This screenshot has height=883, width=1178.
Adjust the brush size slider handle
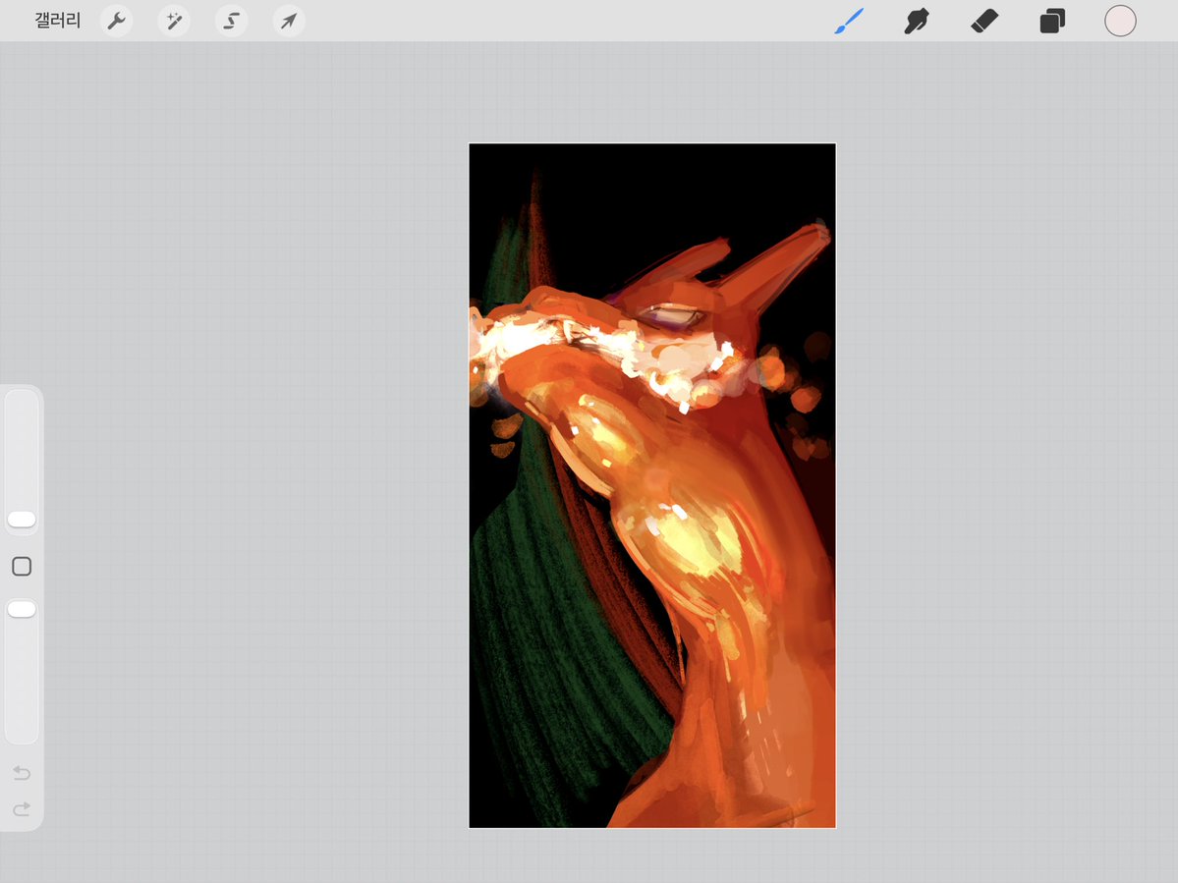(22, 520)
